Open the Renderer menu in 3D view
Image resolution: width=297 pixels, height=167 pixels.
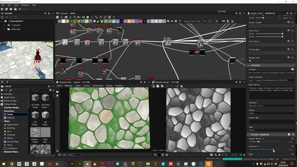[119, 86]
